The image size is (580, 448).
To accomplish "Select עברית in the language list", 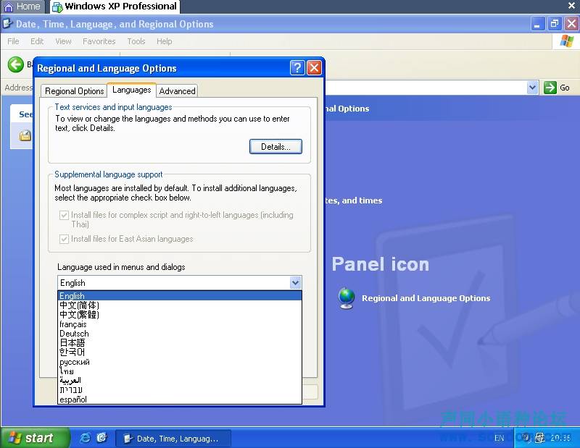I will point(180,390).
